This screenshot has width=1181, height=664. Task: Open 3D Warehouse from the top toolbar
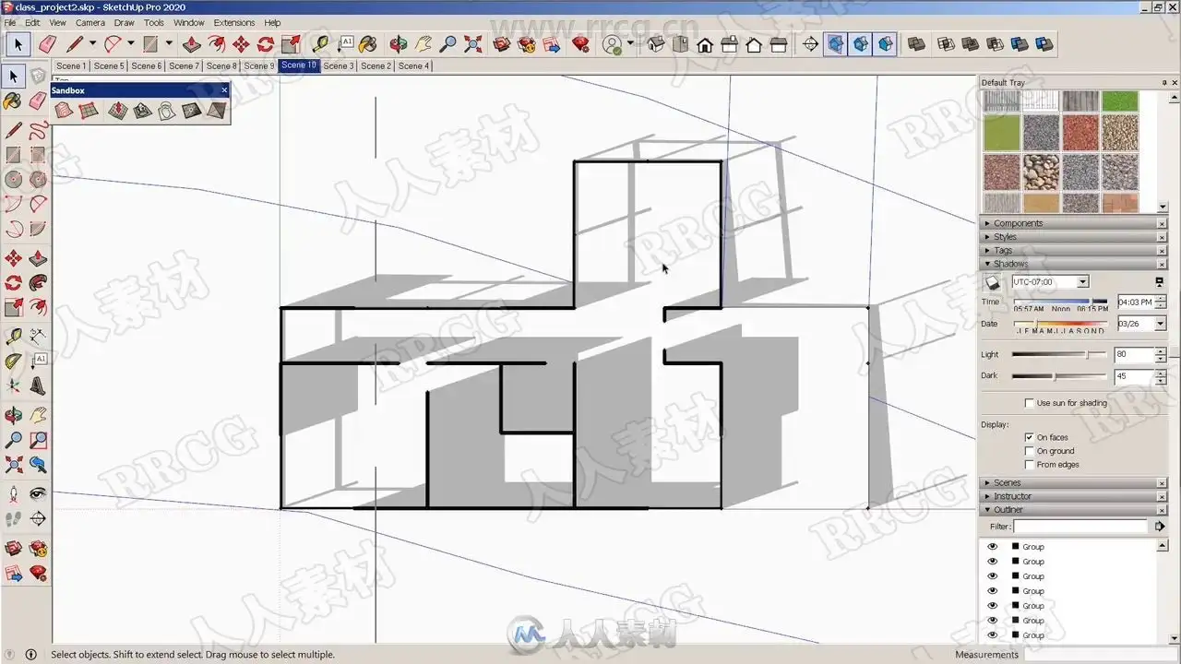pos(502,44)
